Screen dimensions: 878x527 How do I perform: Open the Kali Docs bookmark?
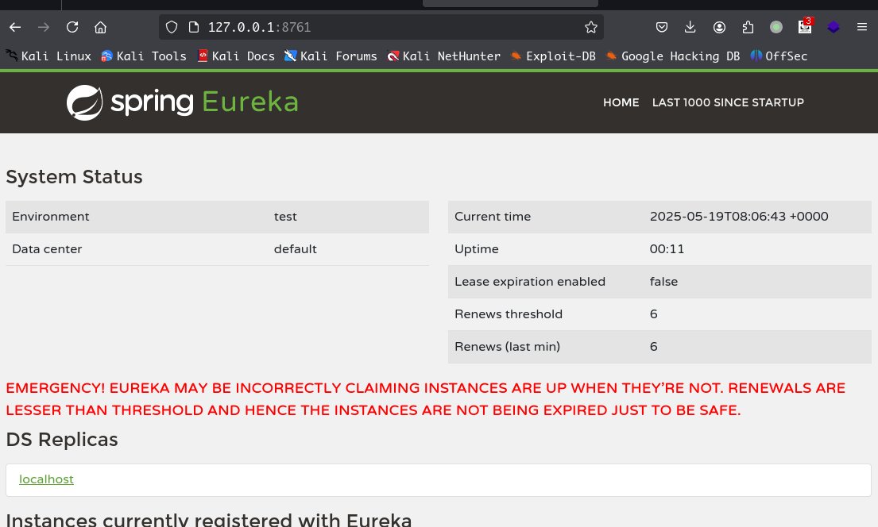click(236, 56)
